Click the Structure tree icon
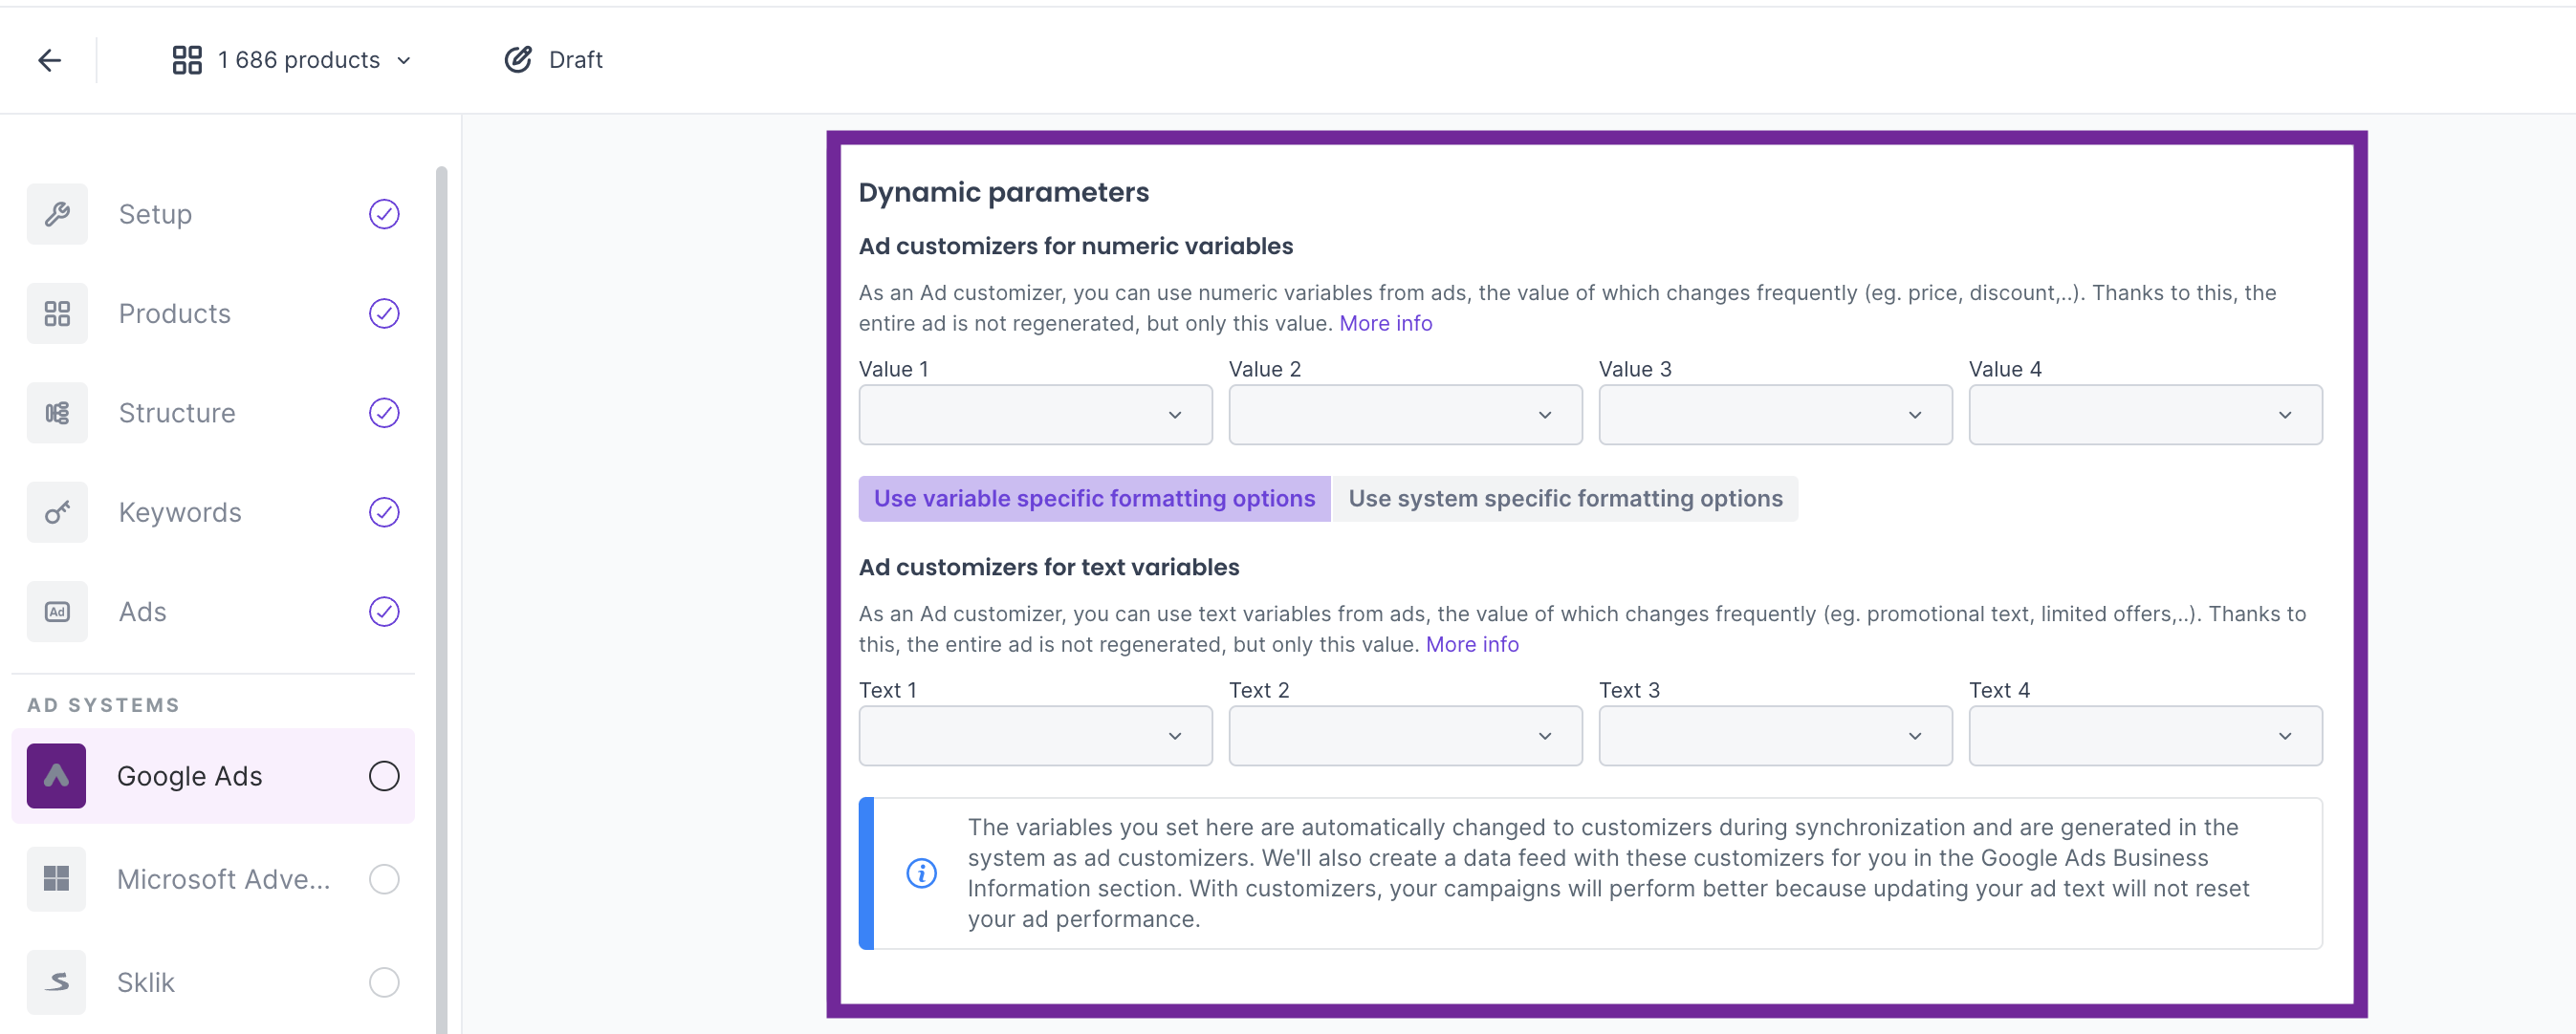2576x1034 pixels. coord(57,413)
